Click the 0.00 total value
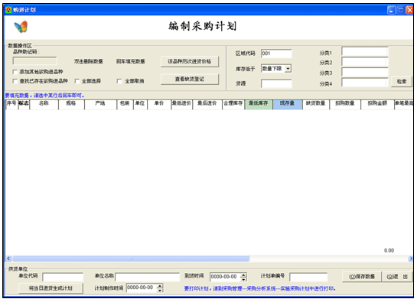 (389, 251)
